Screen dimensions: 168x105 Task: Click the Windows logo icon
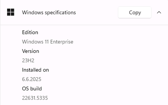point(11,12)
